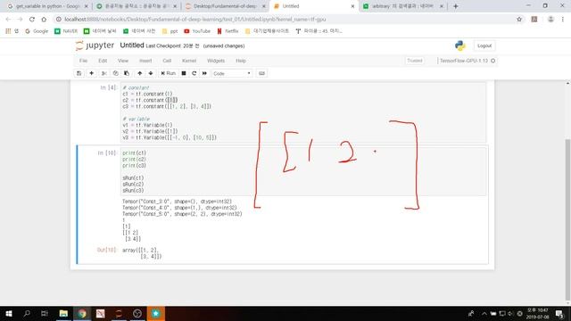Restart kernel and rerun all icon
Viewport: 571px width, 321px height.
pyautogui.click(x=204, y=73)
